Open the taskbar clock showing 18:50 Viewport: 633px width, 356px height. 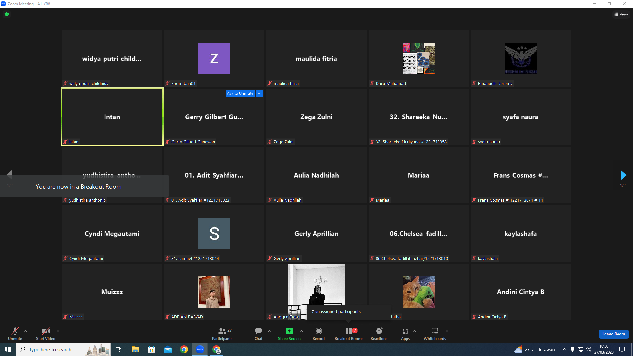coord(604,349)
